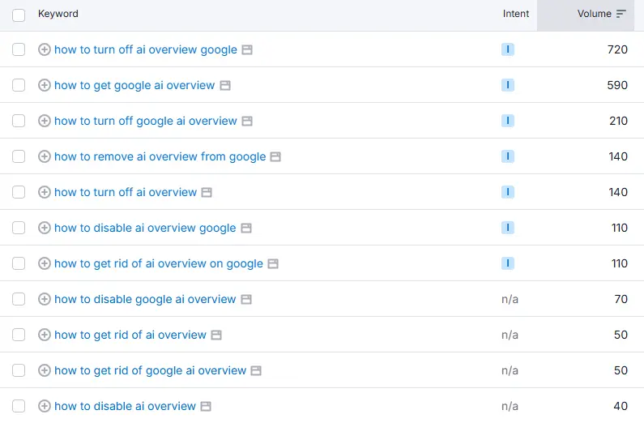Viewport: 644px width, 423px height.
Task: Open keyword link 'how to turn off ai overview'
Action: (x=126, y=192)
